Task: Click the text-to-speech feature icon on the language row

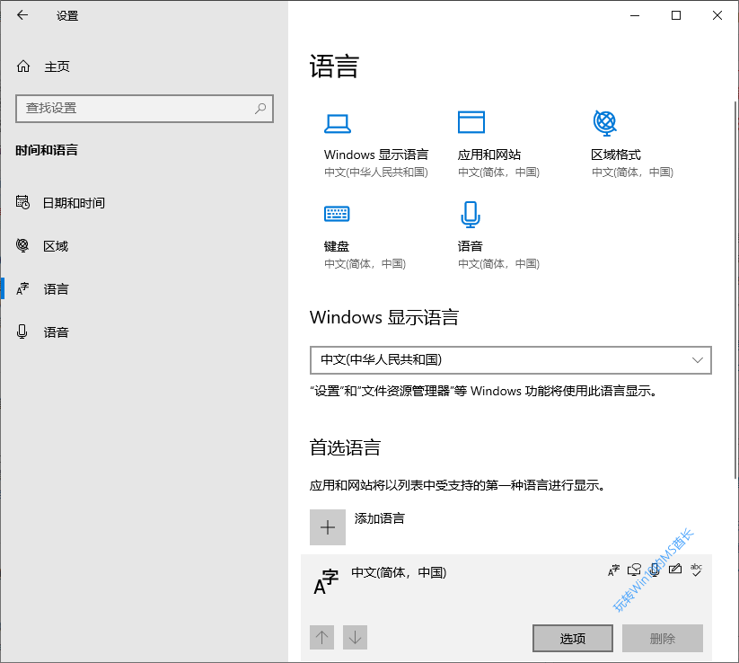Action: [x=634, y=570]
